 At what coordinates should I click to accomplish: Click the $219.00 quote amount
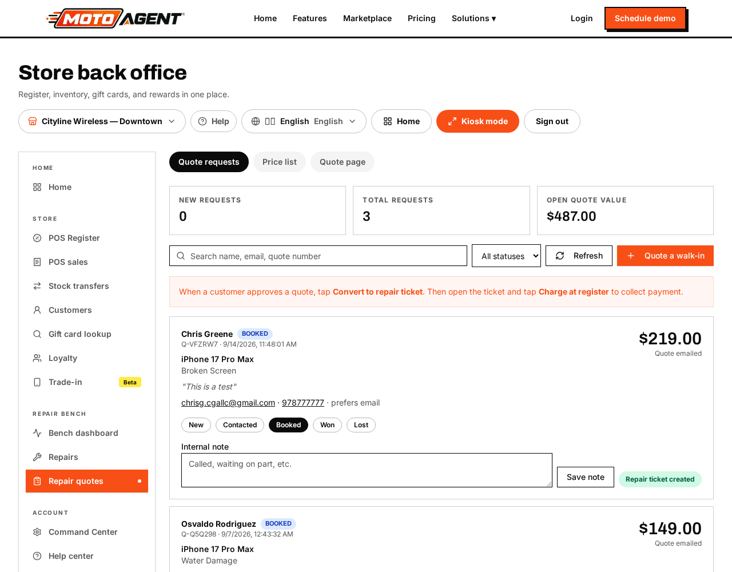670,339
